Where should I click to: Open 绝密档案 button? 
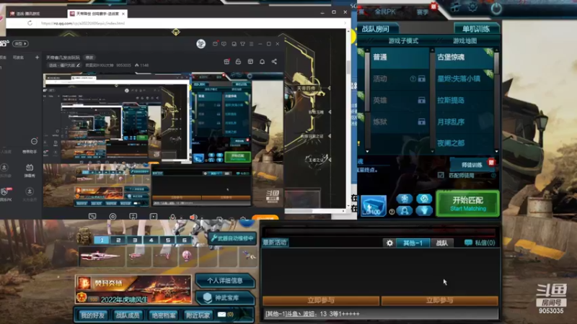(x=164, y=315)
